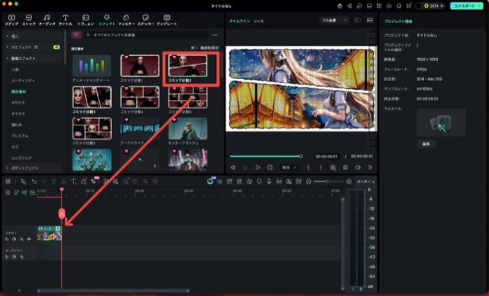
Task: Click the preview playback progress slider handle
Action: (x=300, y=156)
